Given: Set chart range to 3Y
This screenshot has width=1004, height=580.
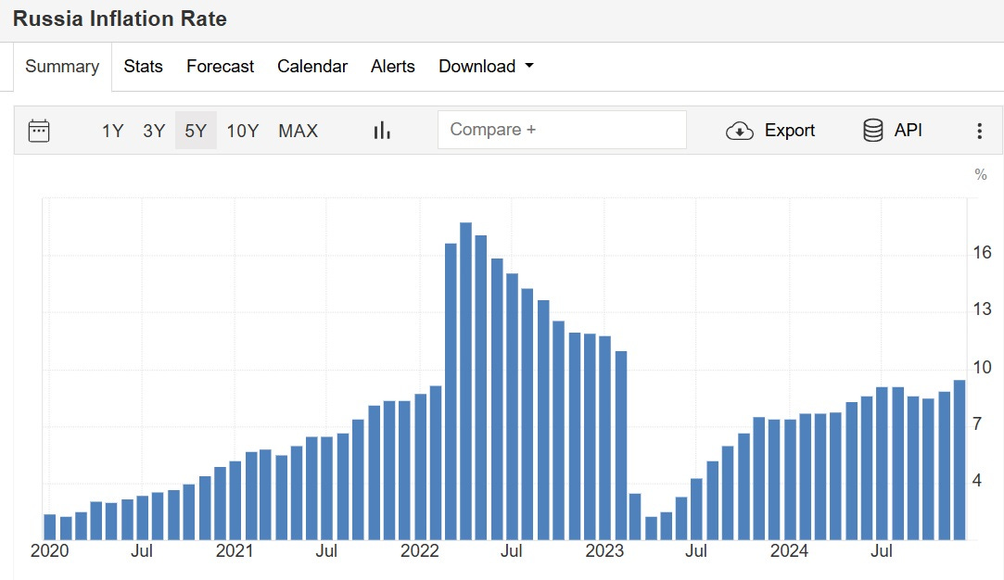Looking at the screenshot, I should point(154,131).
